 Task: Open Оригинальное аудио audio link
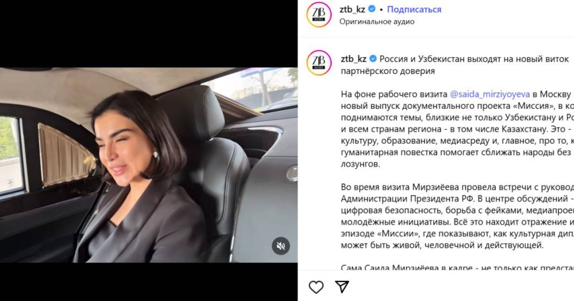377,21
